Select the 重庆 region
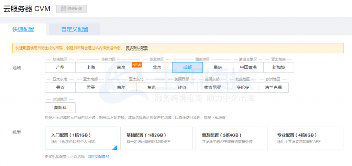Image resolution: width=352 pixels, height=166 pixels. (x=218, y=67)
